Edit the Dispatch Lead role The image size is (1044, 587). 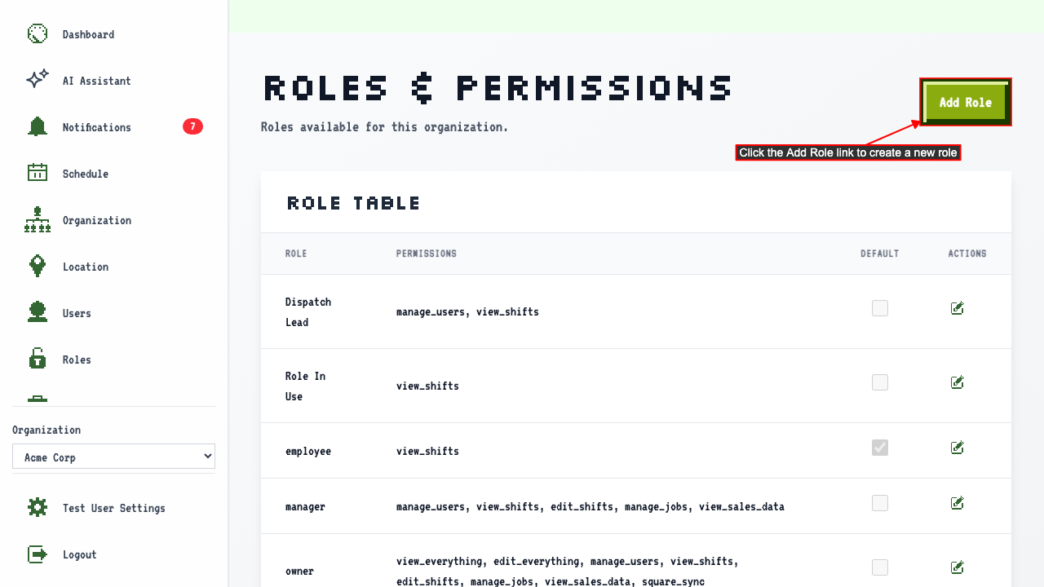pos(958,308)
